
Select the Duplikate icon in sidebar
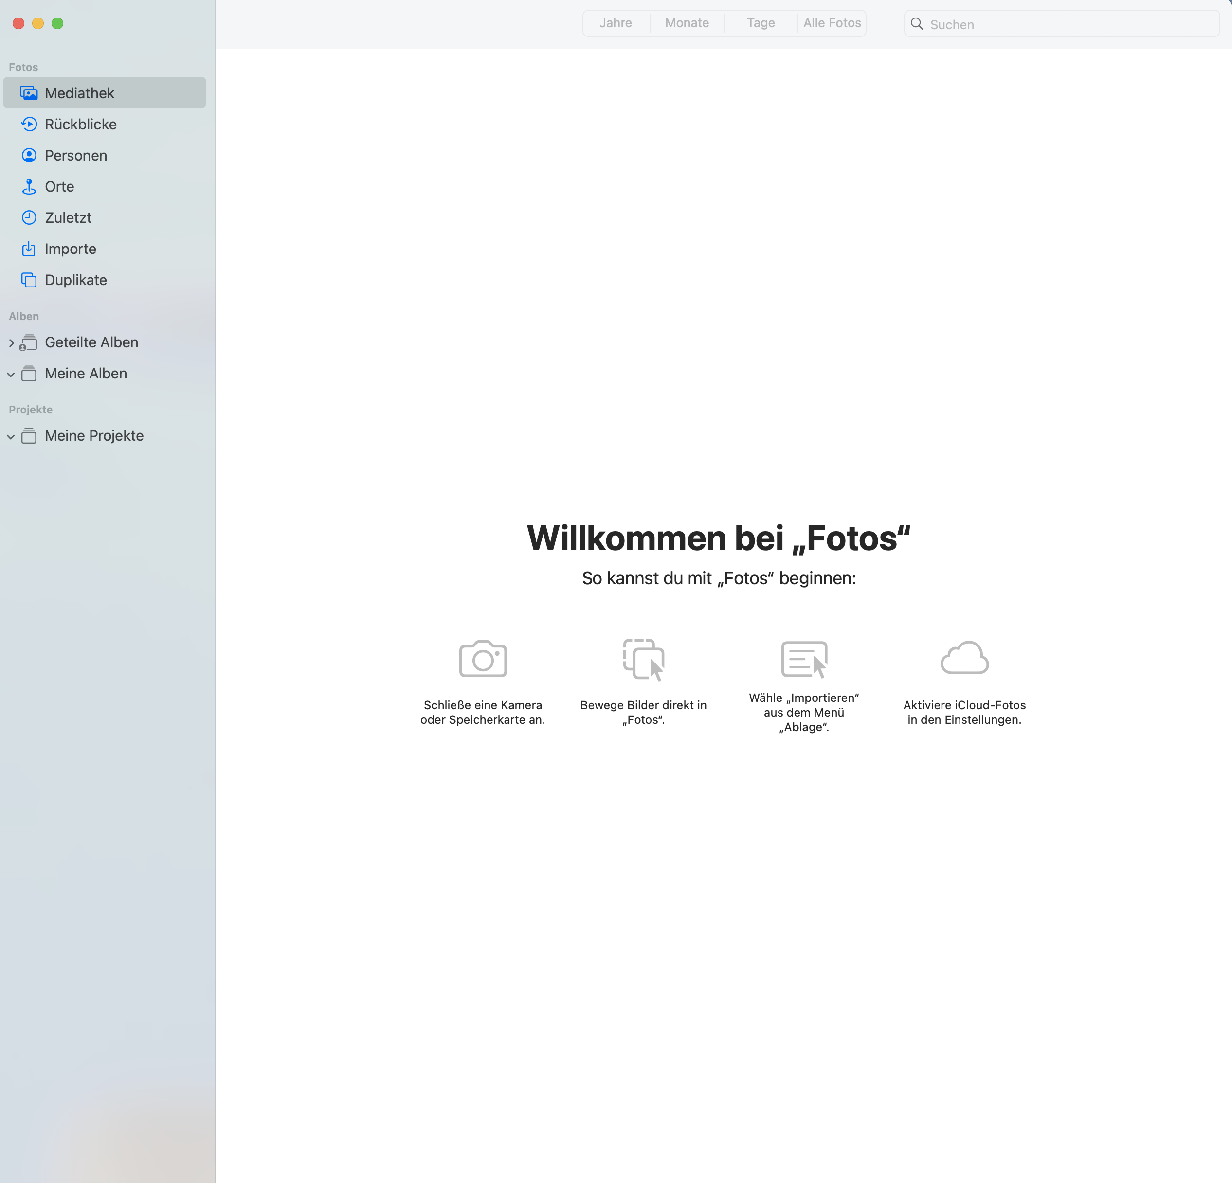click(29, 280)
